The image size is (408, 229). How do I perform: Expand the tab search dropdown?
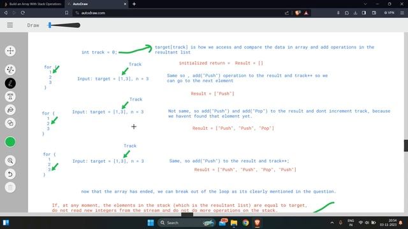point(365,4)
